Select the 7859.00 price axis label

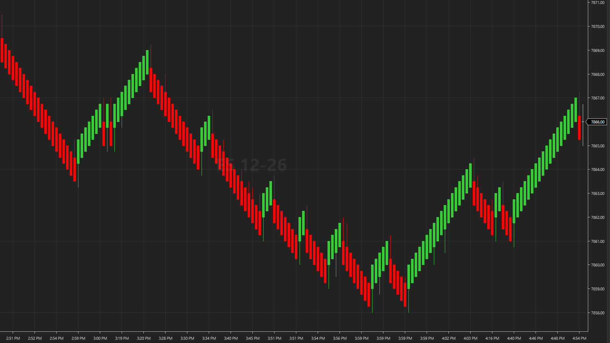[x=597, y=289]
